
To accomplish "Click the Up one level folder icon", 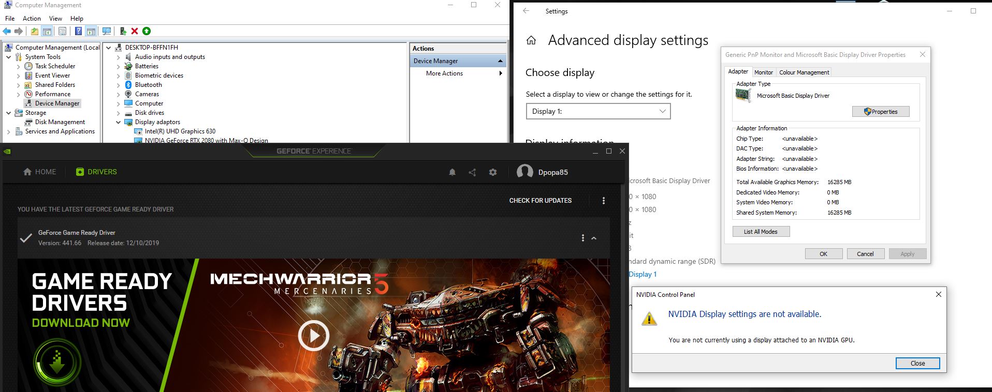I will click(34, 31).
